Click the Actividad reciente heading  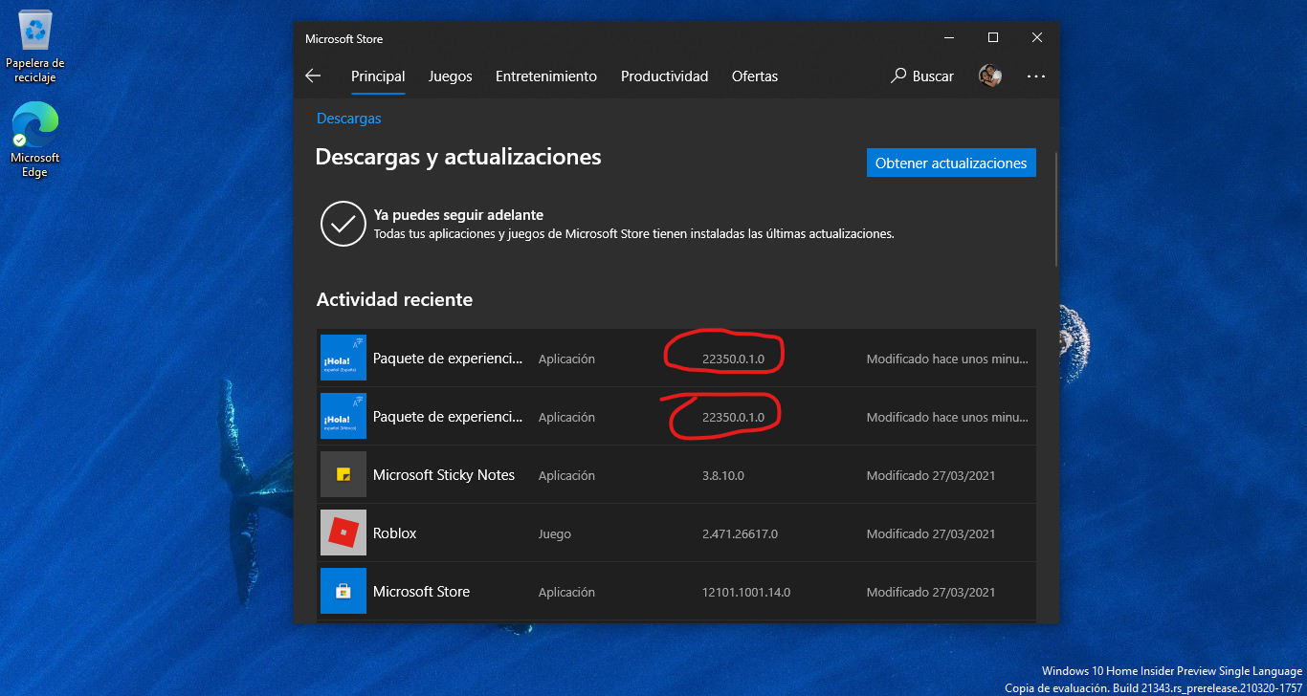point(395,299)
